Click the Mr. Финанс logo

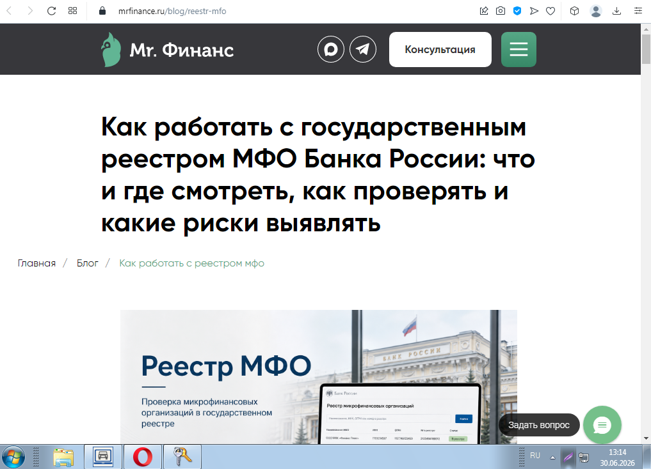tap(168, 50)
